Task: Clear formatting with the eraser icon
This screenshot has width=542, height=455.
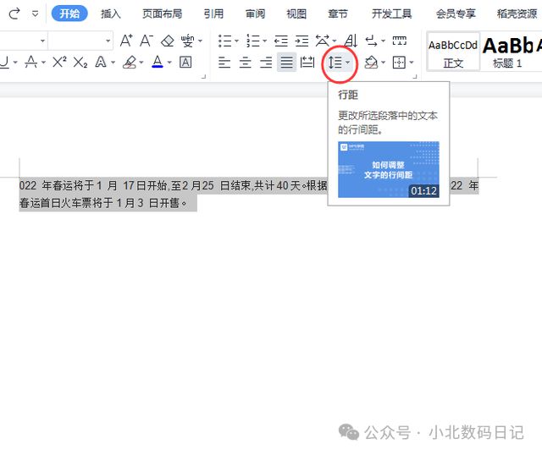Action: point(168,41)
